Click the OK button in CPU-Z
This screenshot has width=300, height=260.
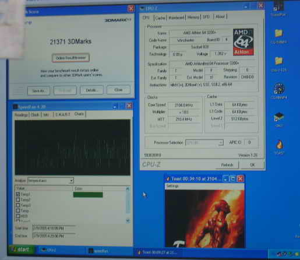point(252,165)
